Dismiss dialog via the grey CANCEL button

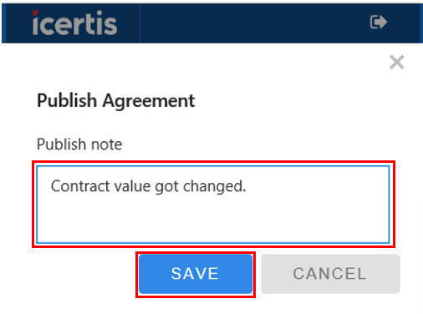click(x=330, y=274)
